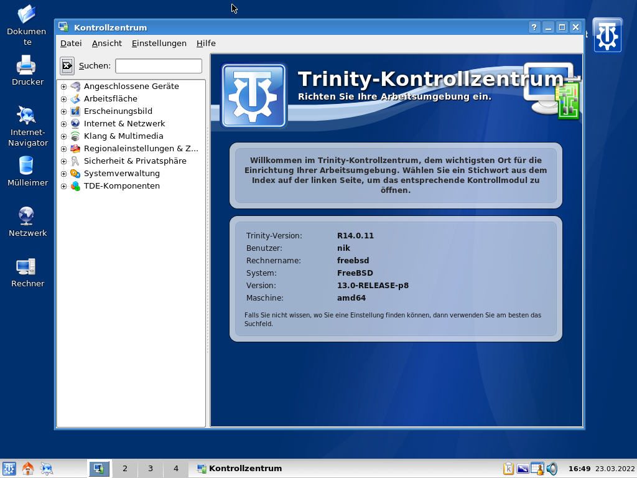
Task: Switch to virtual desktop 1 in pager
Action: (x=99, y=469)
